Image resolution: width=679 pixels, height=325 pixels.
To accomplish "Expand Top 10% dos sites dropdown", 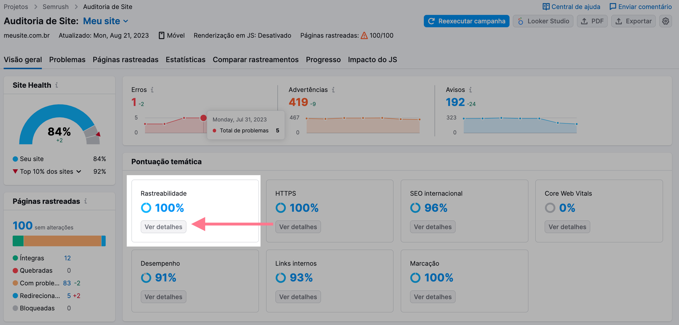I will 79,171.
